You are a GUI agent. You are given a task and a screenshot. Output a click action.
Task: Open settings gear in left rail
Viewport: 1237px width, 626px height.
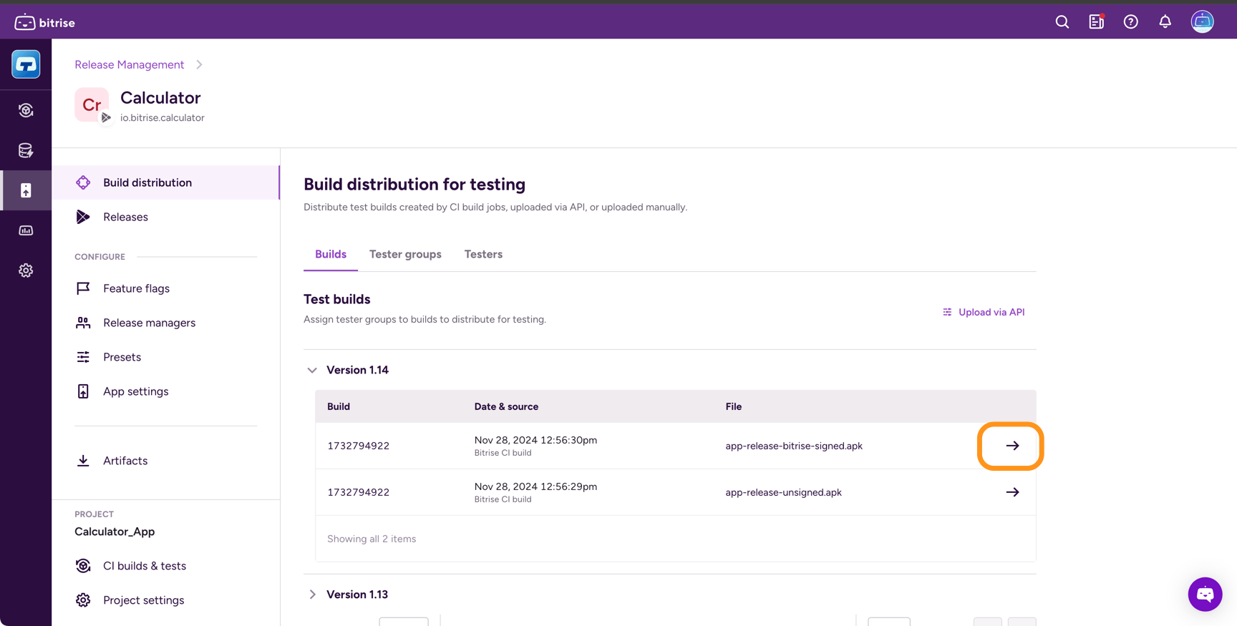(26, 270)
